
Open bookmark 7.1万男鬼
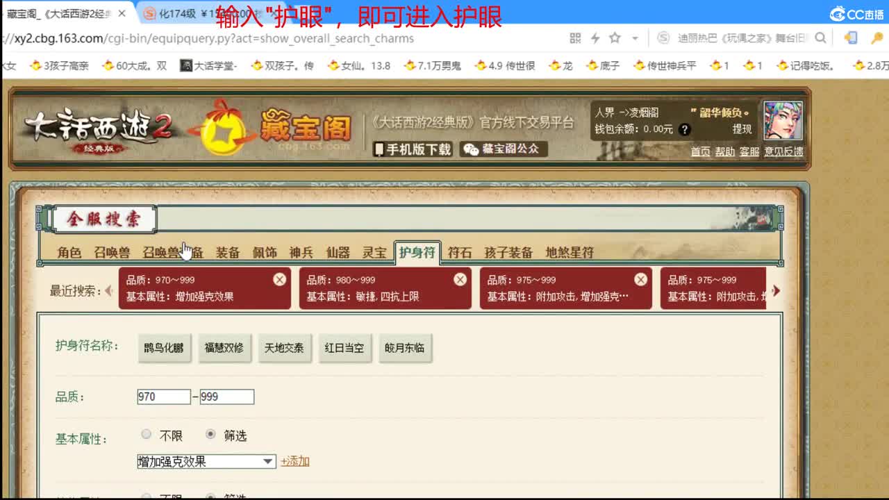coord(432,66)
